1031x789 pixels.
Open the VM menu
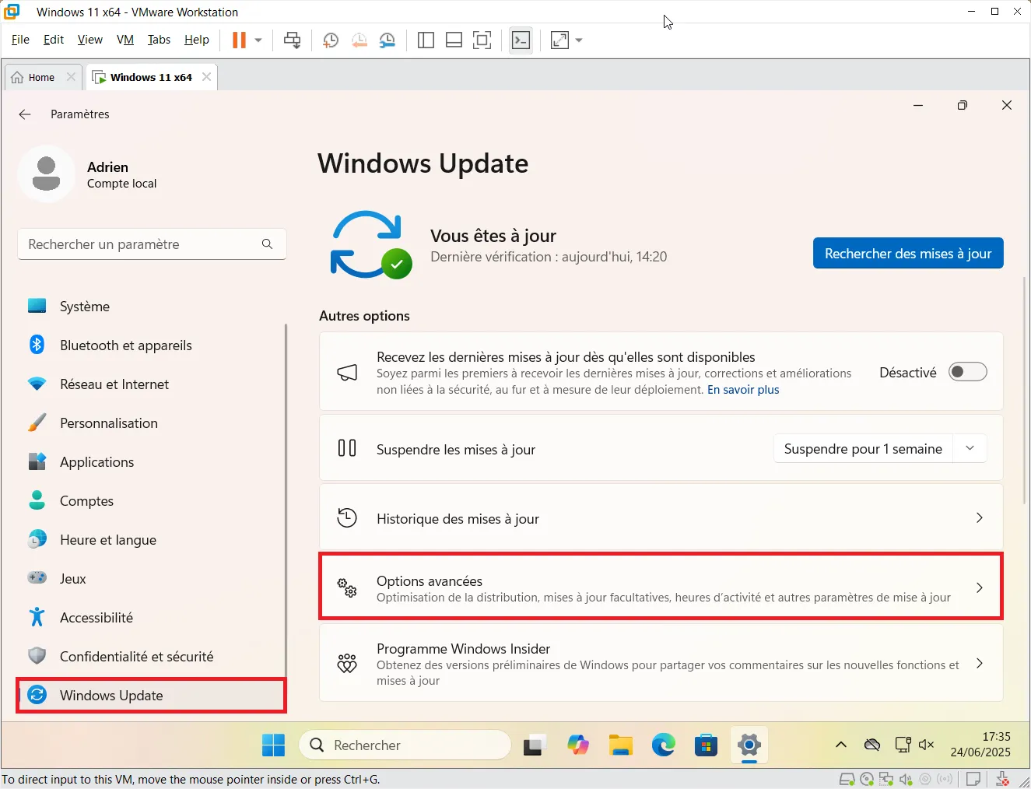coord(125,40)
